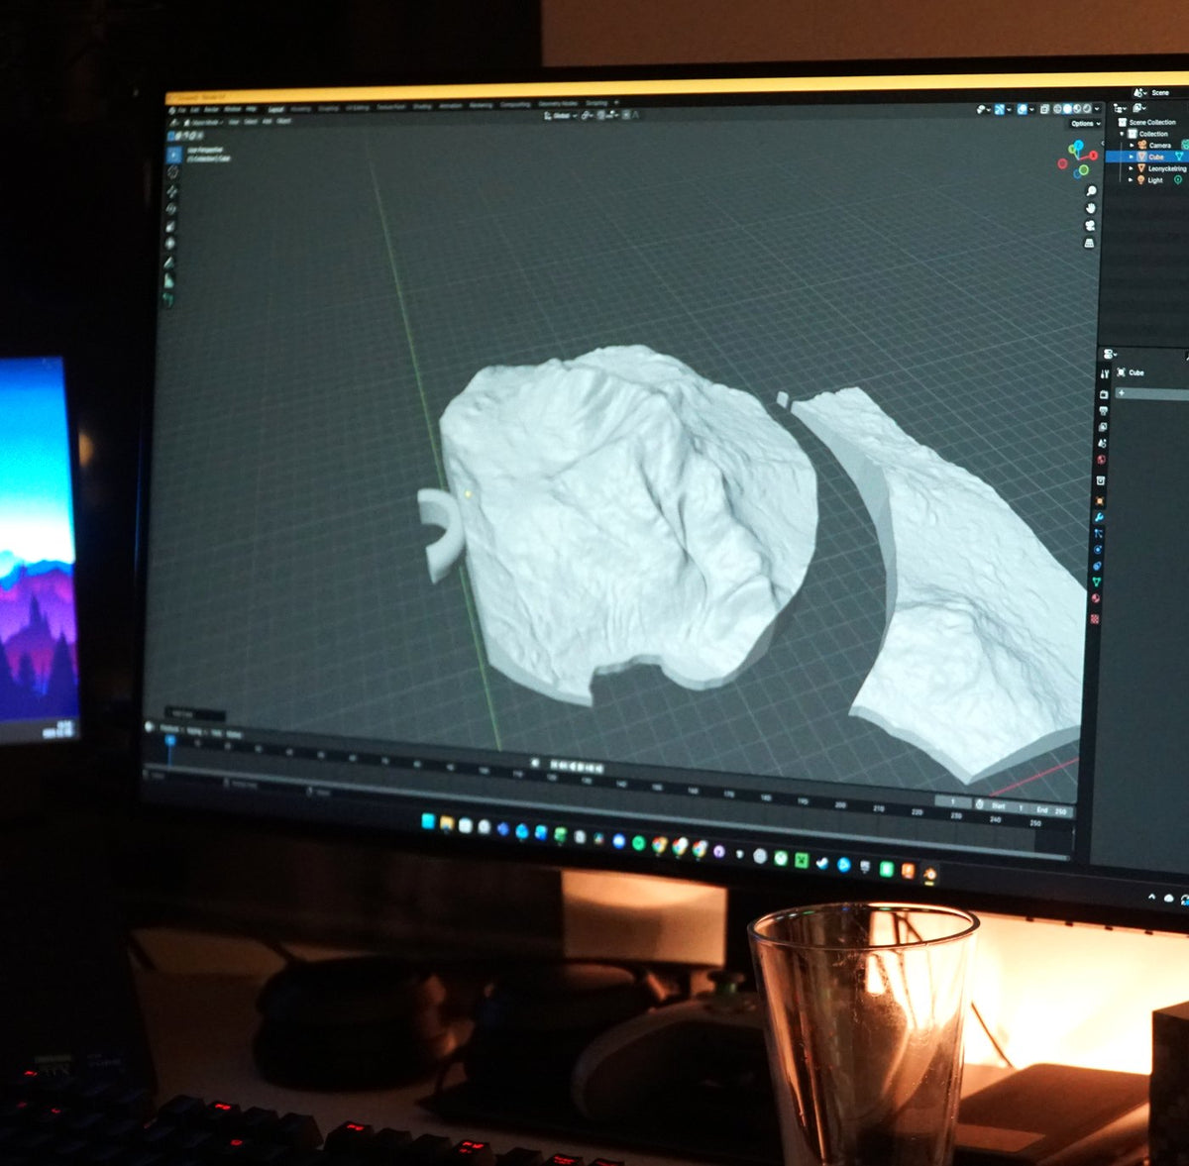Screen dimensions: 1189x1166
Task: Open the Help menu
Action: 251,110
